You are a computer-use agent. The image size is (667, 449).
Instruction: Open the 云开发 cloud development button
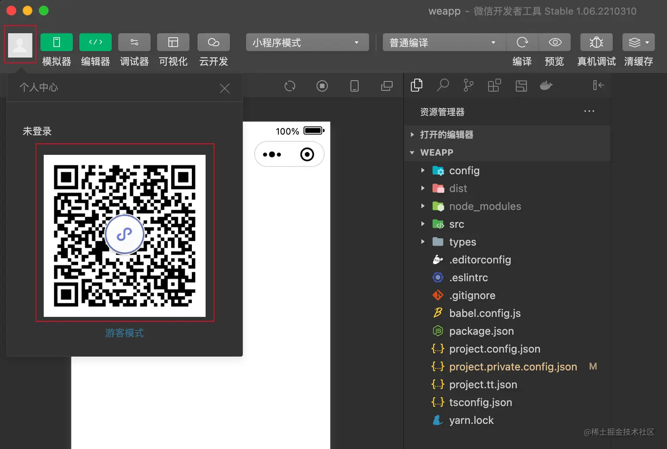214,42
